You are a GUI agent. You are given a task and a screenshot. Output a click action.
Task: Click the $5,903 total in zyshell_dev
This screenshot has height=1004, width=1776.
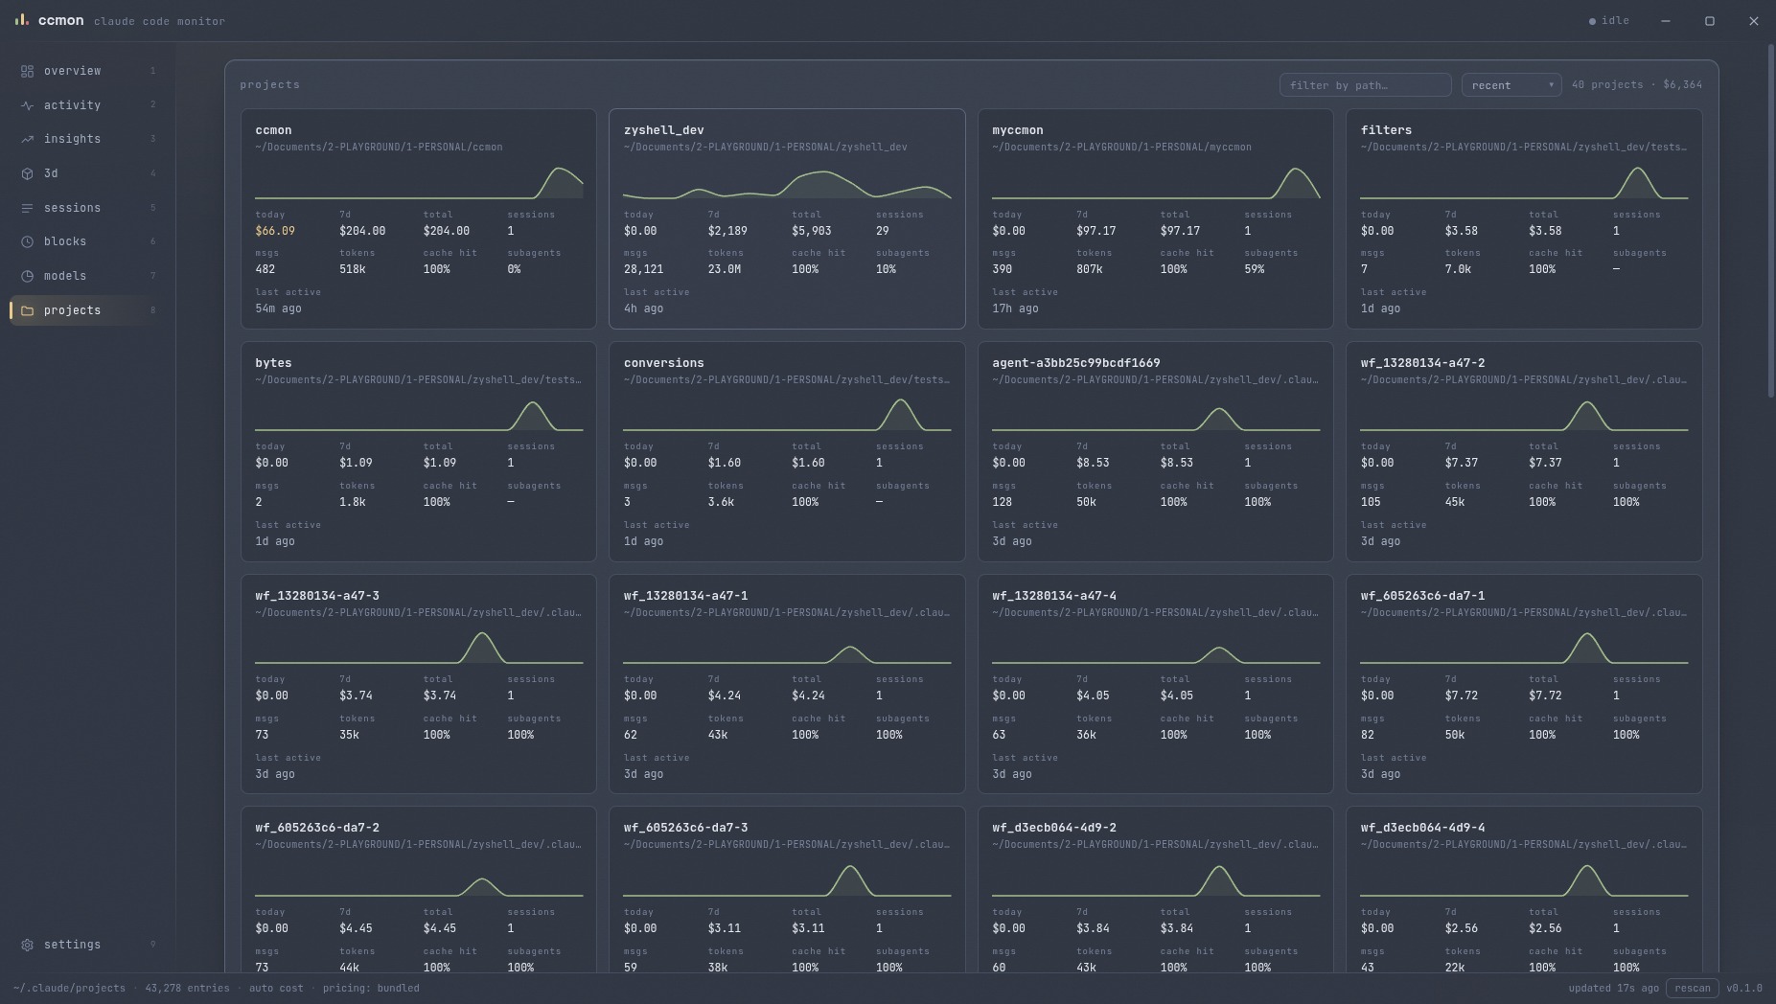coord(812,231)
